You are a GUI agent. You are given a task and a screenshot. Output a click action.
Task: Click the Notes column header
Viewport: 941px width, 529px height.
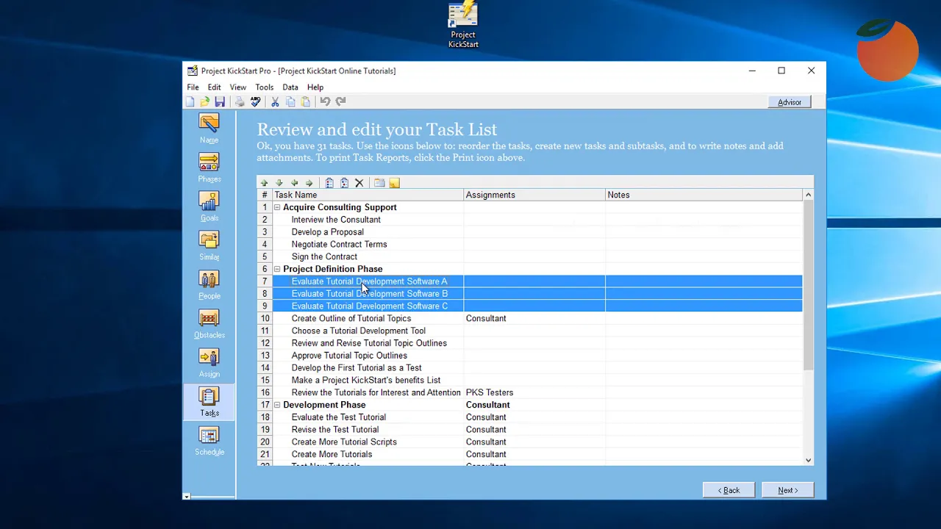(704, 195)
